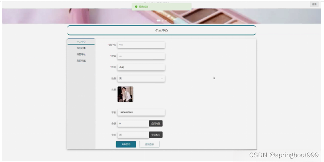Click the 退出 button at top right
The image size is (324, 162).
pos(314,4)
